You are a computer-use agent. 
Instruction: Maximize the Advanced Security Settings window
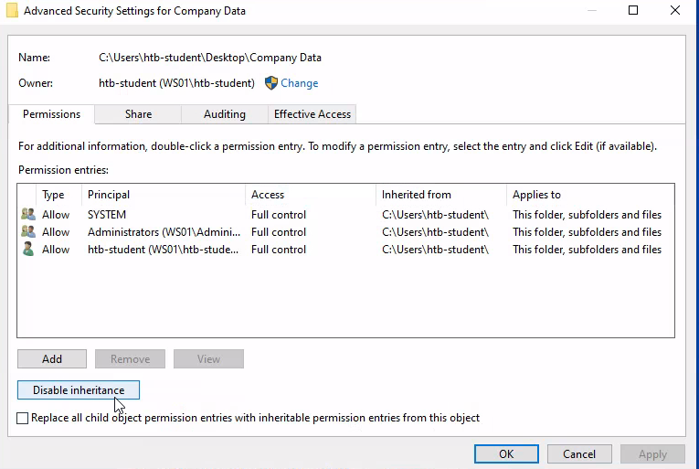click(634, 11)
